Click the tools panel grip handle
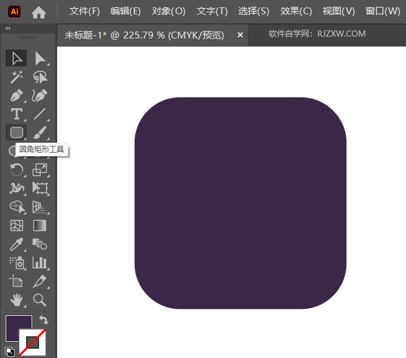The height and width of the screenshot is (358, 406). pyautogui.click(x=27, y=37)
